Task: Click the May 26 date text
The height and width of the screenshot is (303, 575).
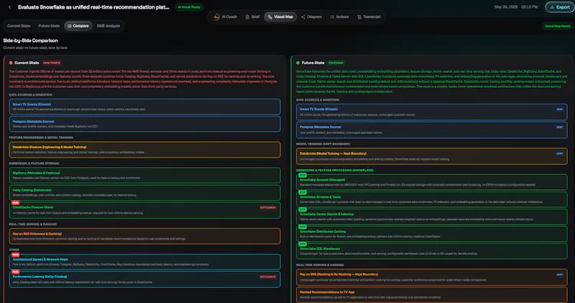Action: 506,7
